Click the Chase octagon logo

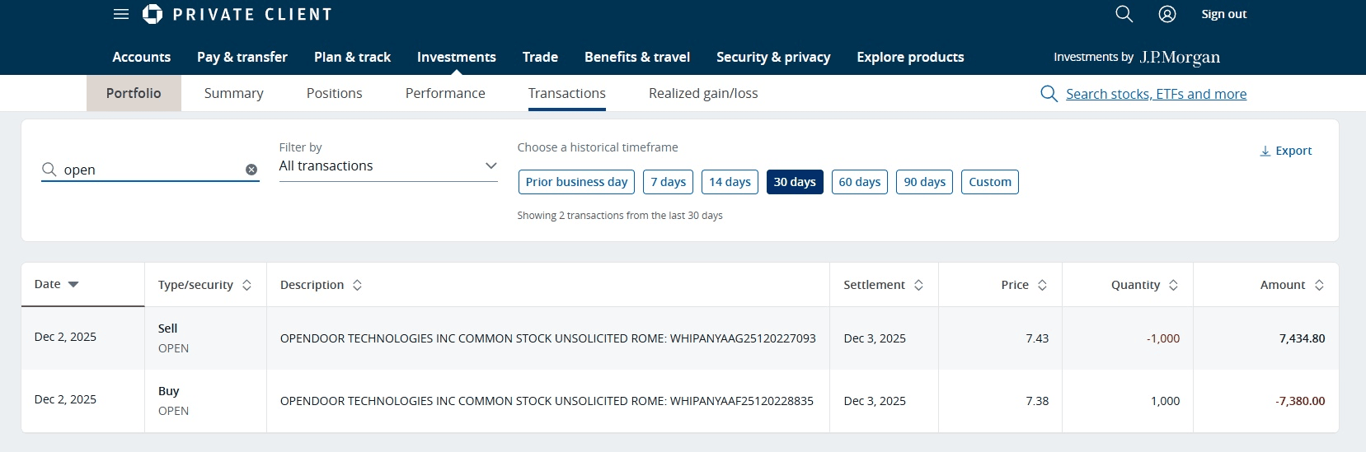[x=153, y=14]
